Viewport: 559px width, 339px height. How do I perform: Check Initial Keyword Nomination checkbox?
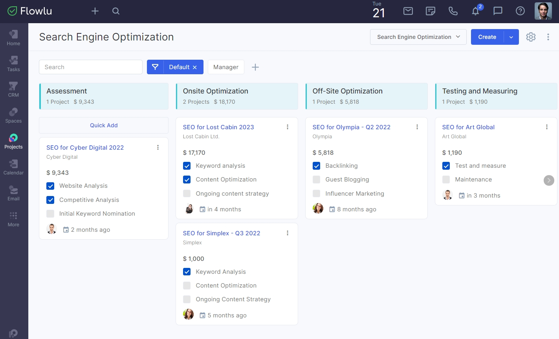50,214
